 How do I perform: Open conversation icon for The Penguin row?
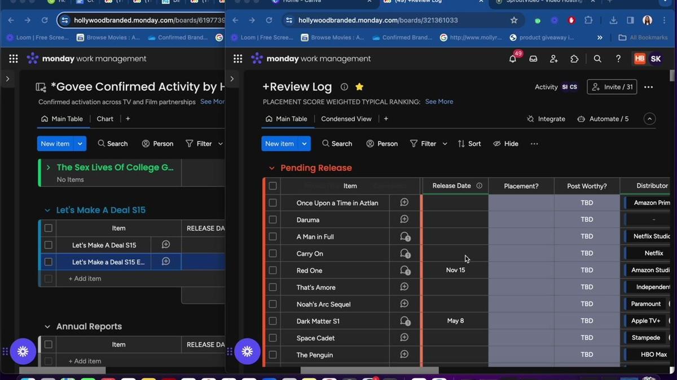tap(404, 355)
